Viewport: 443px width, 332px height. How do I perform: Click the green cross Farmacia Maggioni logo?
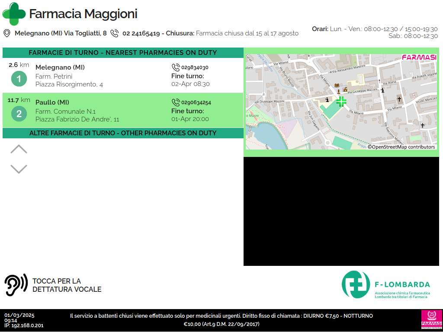tap(14, 14)
